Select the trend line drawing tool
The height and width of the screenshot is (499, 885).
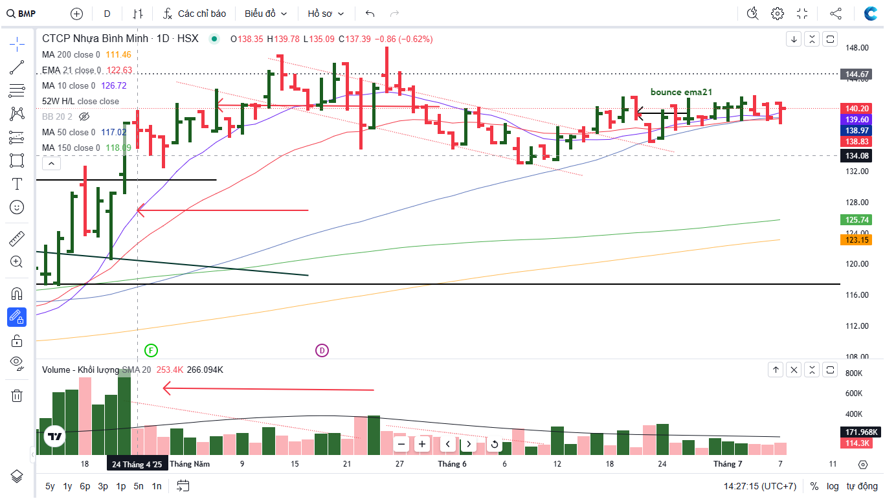pyautogui.click(x=17, y=67)
